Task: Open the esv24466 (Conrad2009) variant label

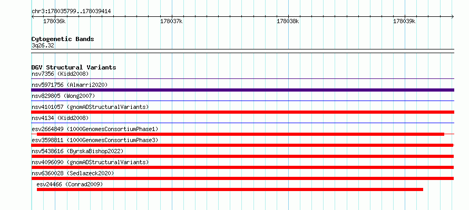Action: click(70, 184)
